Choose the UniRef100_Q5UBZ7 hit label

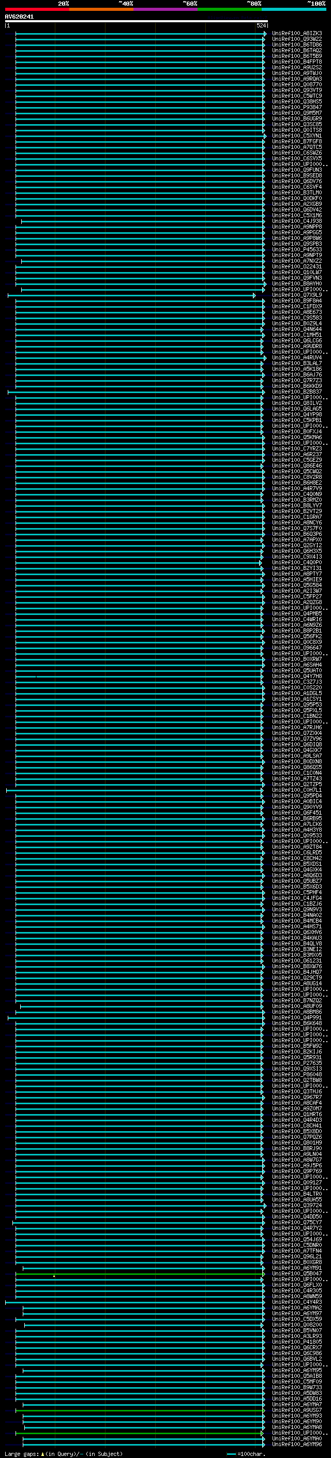point(297,881)
